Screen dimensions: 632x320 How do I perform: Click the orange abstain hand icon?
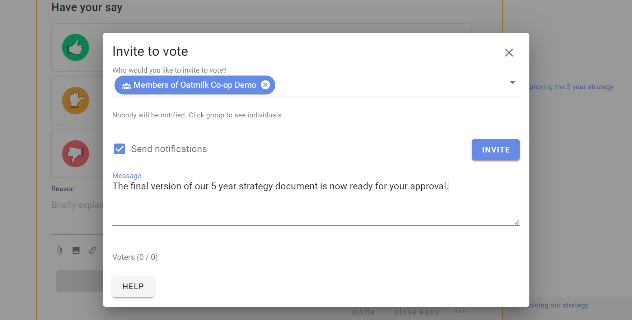click(75, 101)
